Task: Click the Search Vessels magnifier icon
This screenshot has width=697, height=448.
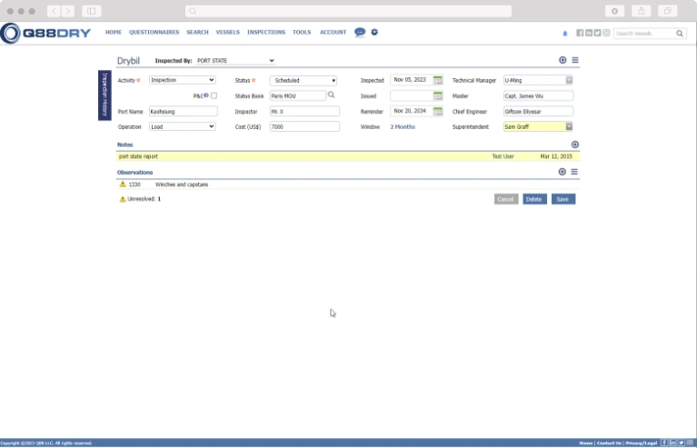Action: click(x=679, y=34)
